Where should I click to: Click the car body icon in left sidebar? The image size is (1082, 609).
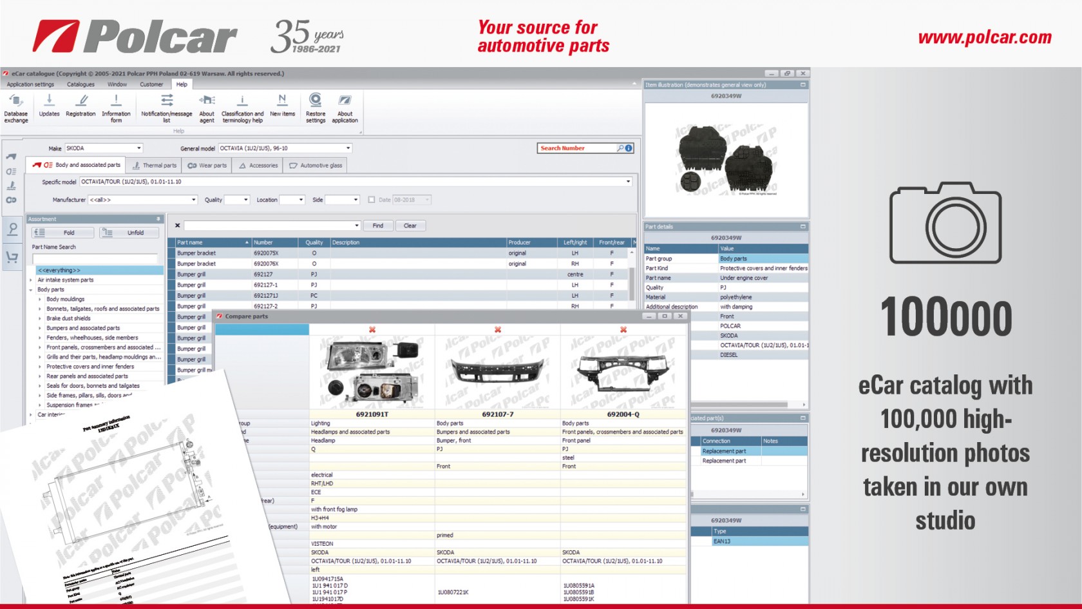click(11, 157)
